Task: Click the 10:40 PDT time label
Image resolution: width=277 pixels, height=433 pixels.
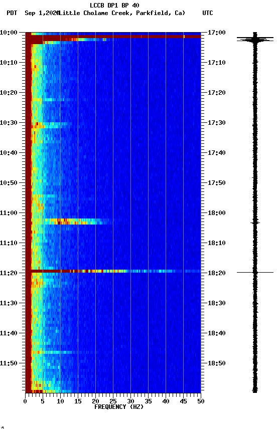Action: [x=9, y=153]
